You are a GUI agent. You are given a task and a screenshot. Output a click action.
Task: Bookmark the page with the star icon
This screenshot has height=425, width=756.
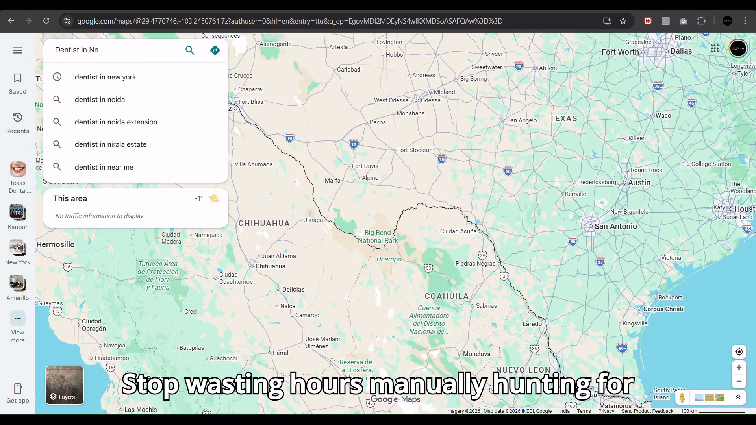623,21
